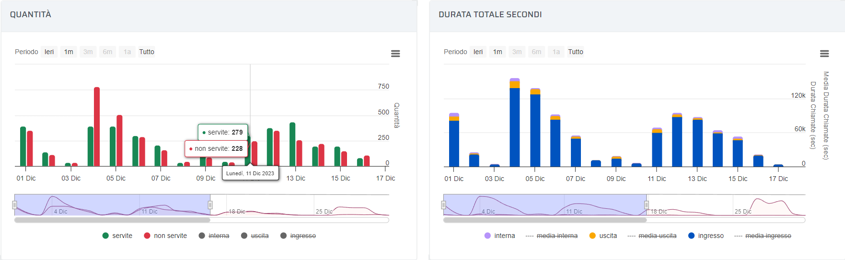Click the Quantità navigator right handle
845x260 pixels.
[x=210, y=205]
